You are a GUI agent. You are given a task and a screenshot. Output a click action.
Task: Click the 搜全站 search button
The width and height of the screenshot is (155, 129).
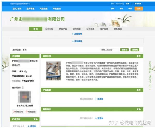[135, 50]
